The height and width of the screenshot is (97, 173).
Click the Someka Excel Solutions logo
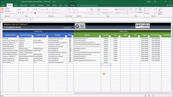[x=142, y=26]
